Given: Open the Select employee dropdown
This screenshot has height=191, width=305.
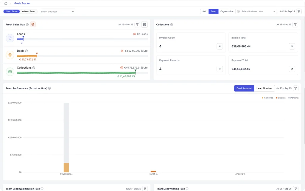Looking at the screenshot, I should point(58,11).
